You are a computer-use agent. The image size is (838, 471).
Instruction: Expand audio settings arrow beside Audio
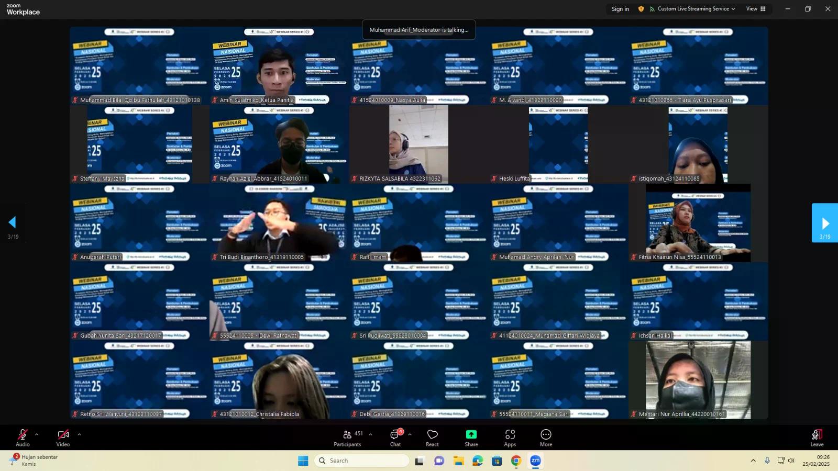tap(37, 434)
